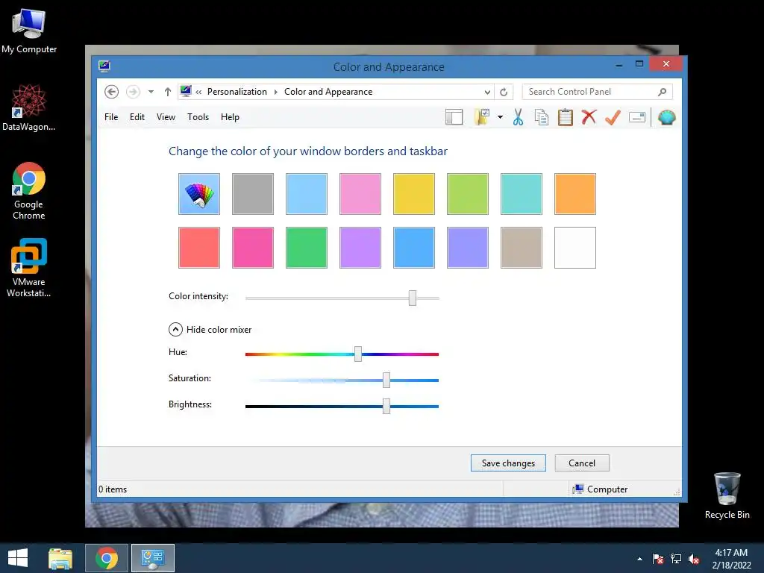Click the muted speaker tray icon
Screen dimensions: 764x573
pyautogui.click(x=694, y=559)
